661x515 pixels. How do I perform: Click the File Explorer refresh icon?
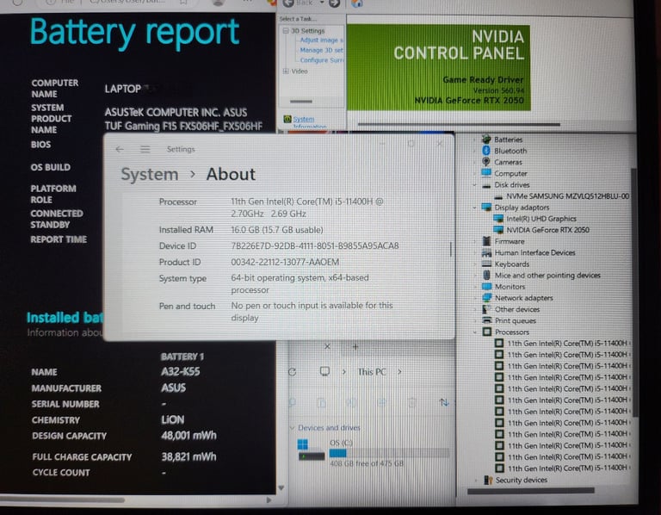point(292,372)
